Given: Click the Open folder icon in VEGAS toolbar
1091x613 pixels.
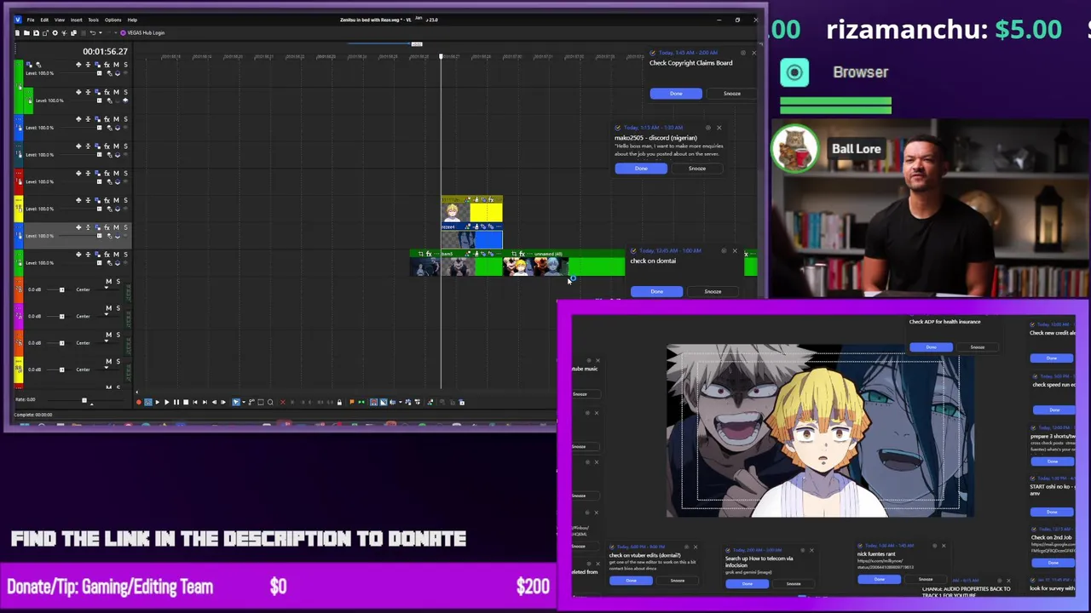Looking at the screenshot, I should (26, 32).
